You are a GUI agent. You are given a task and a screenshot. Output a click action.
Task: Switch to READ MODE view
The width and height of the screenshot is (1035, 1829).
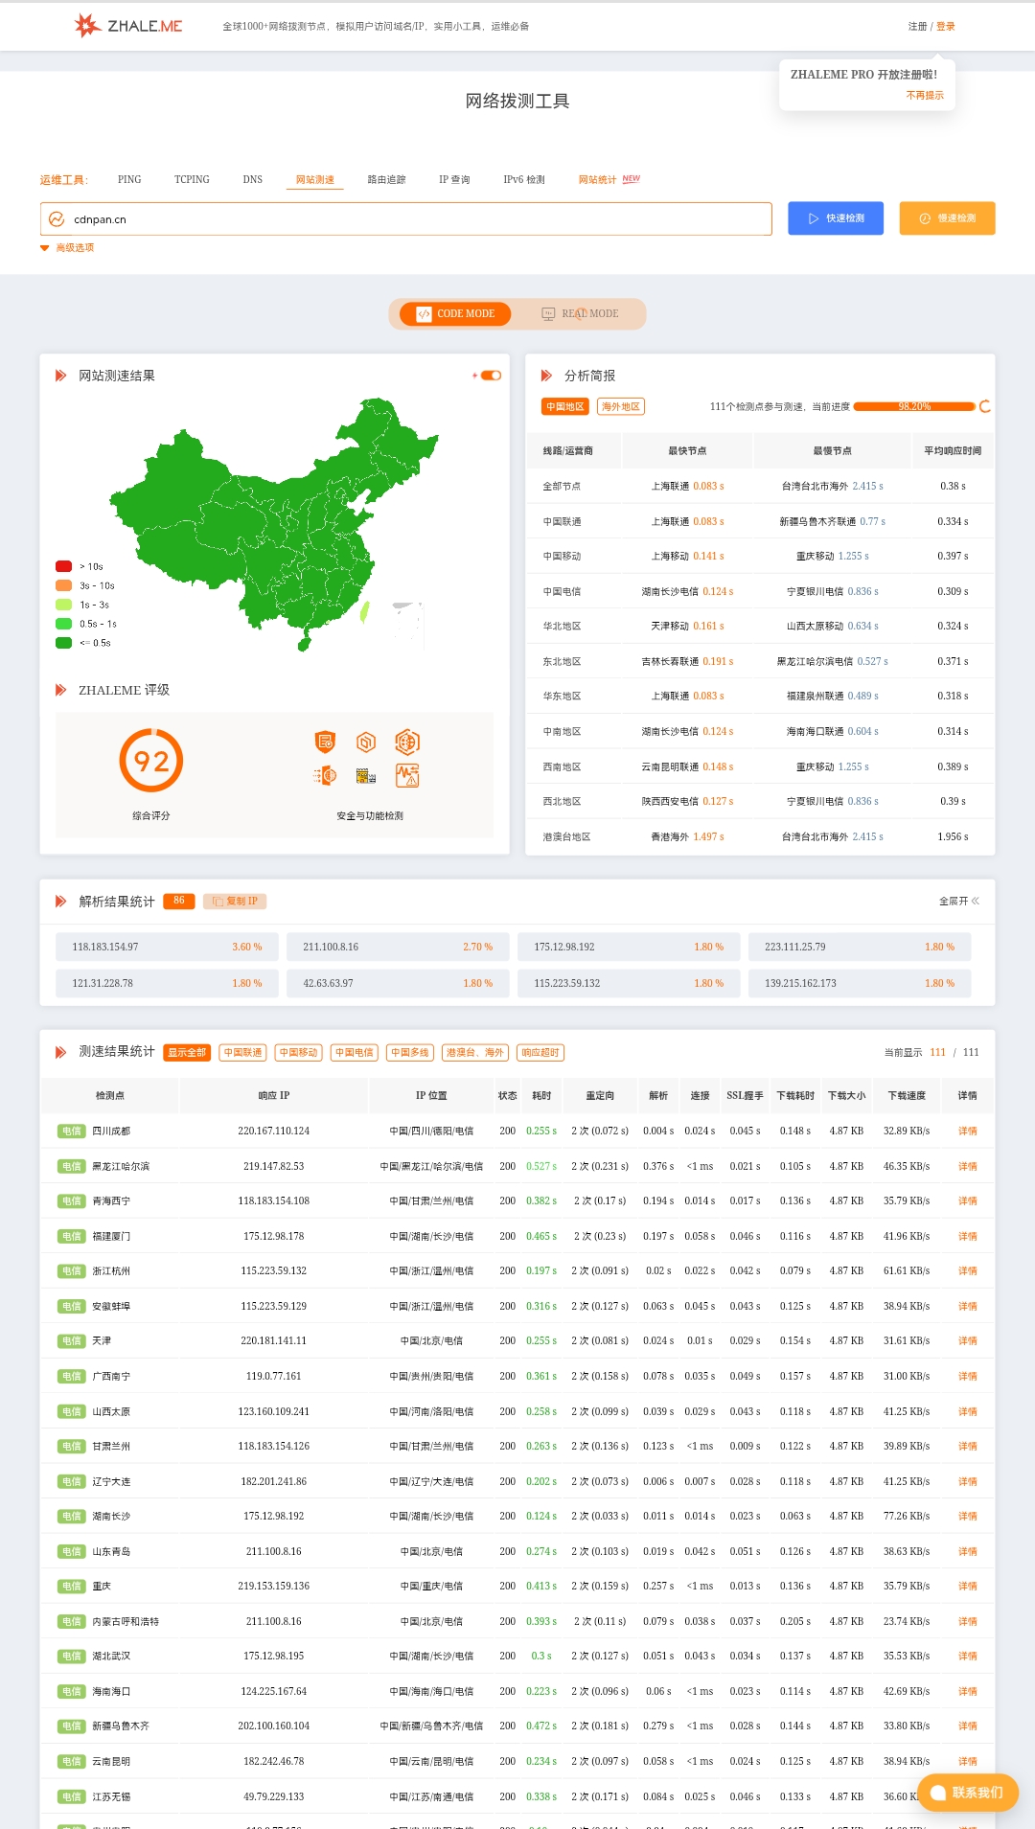point(580,313)
